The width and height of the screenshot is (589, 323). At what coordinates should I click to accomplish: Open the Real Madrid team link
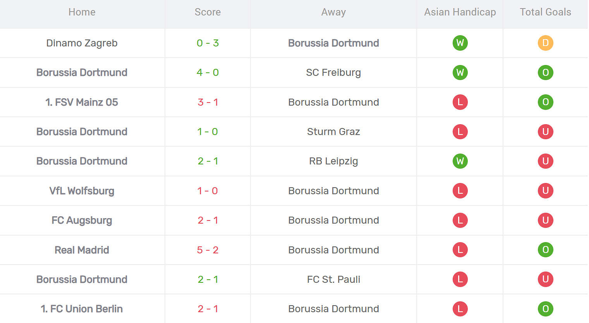pyautogui.click(x=82, y=250)
